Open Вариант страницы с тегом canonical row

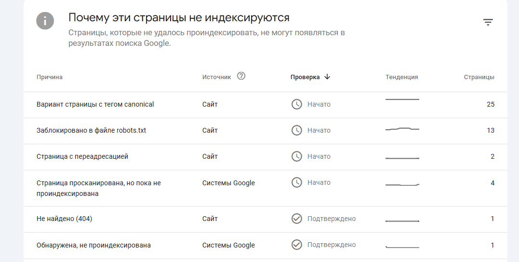95,104
